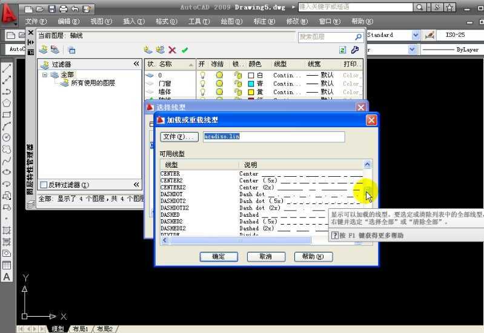Screen dimensions: 484x333
Task: Open the 编辑(E) menu
Action: (68, 21)
